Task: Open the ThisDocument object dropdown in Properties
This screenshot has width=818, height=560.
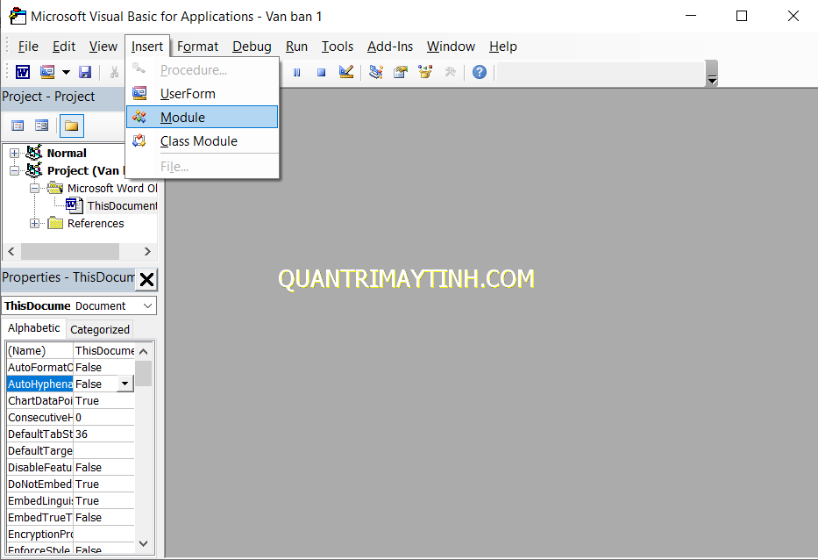Action: pyautogui.click(x=148, y=305)
